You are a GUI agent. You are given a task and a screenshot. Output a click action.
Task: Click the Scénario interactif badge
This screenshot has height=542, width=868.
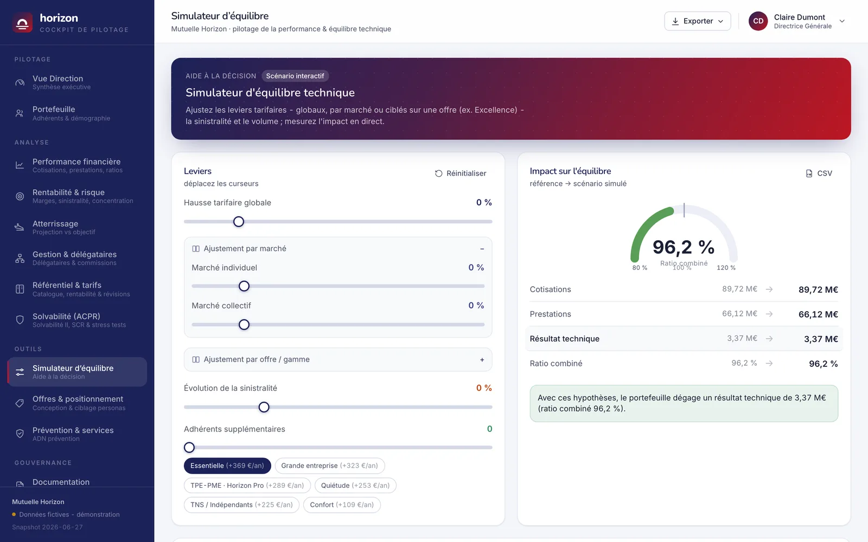(295, 76)
